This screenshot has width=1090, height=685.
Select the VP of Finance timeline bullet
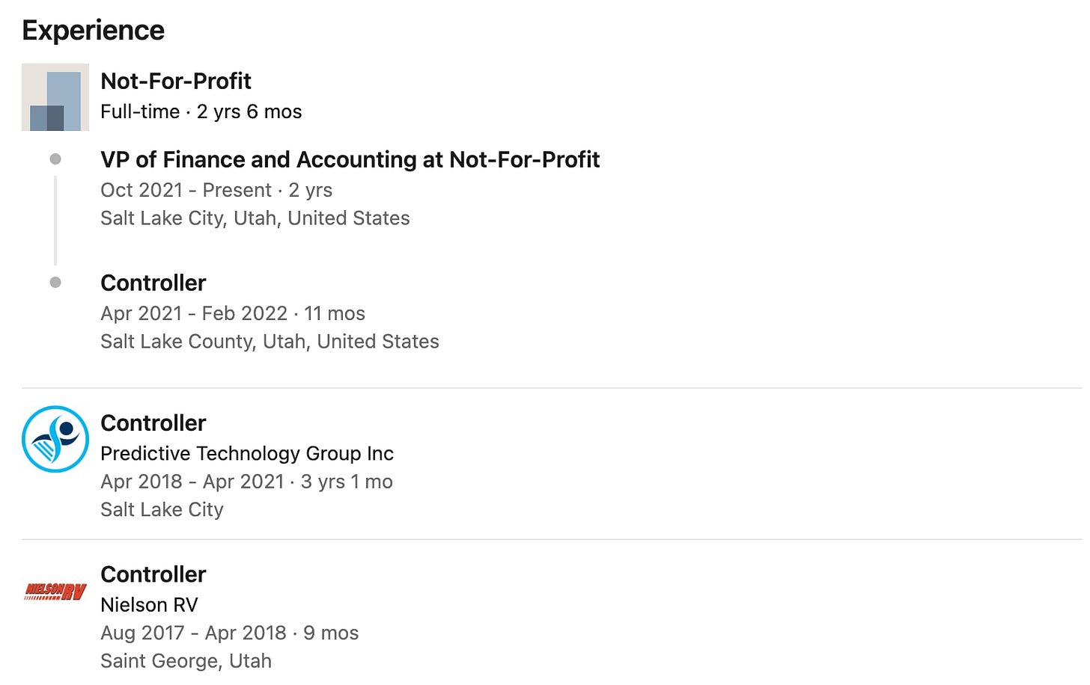(x=55, y=159)
